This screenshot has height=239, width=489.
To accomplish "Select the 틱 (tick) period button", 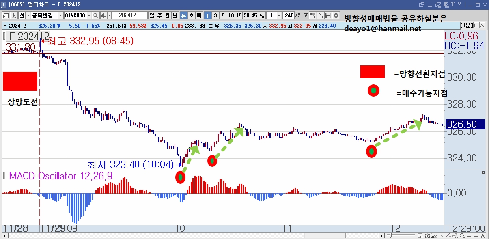I will coord(199,15).
